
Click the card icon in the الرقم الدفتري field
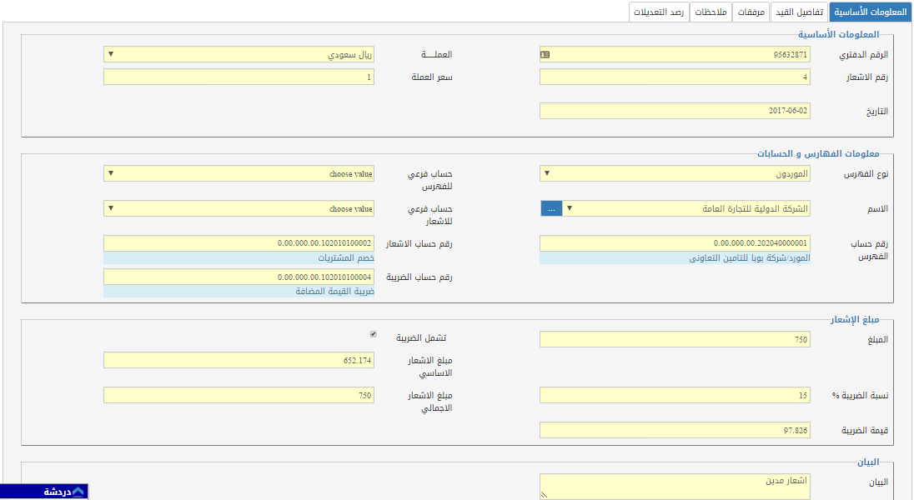click(x=545, y=54)
